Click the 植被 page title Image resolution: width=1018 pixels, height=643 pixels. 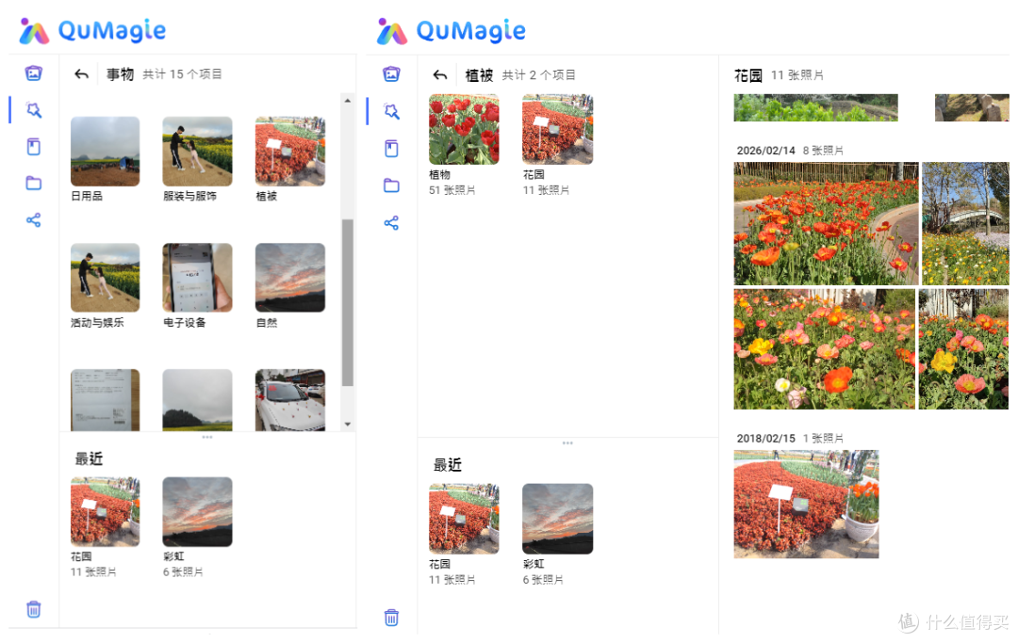click(479, 75)
